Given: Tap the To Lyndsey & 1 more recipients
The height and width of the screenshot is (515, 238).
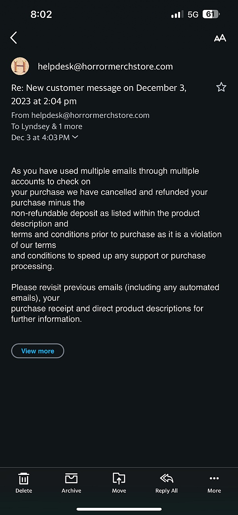Looking at the screenshot, I should (46, 127).
